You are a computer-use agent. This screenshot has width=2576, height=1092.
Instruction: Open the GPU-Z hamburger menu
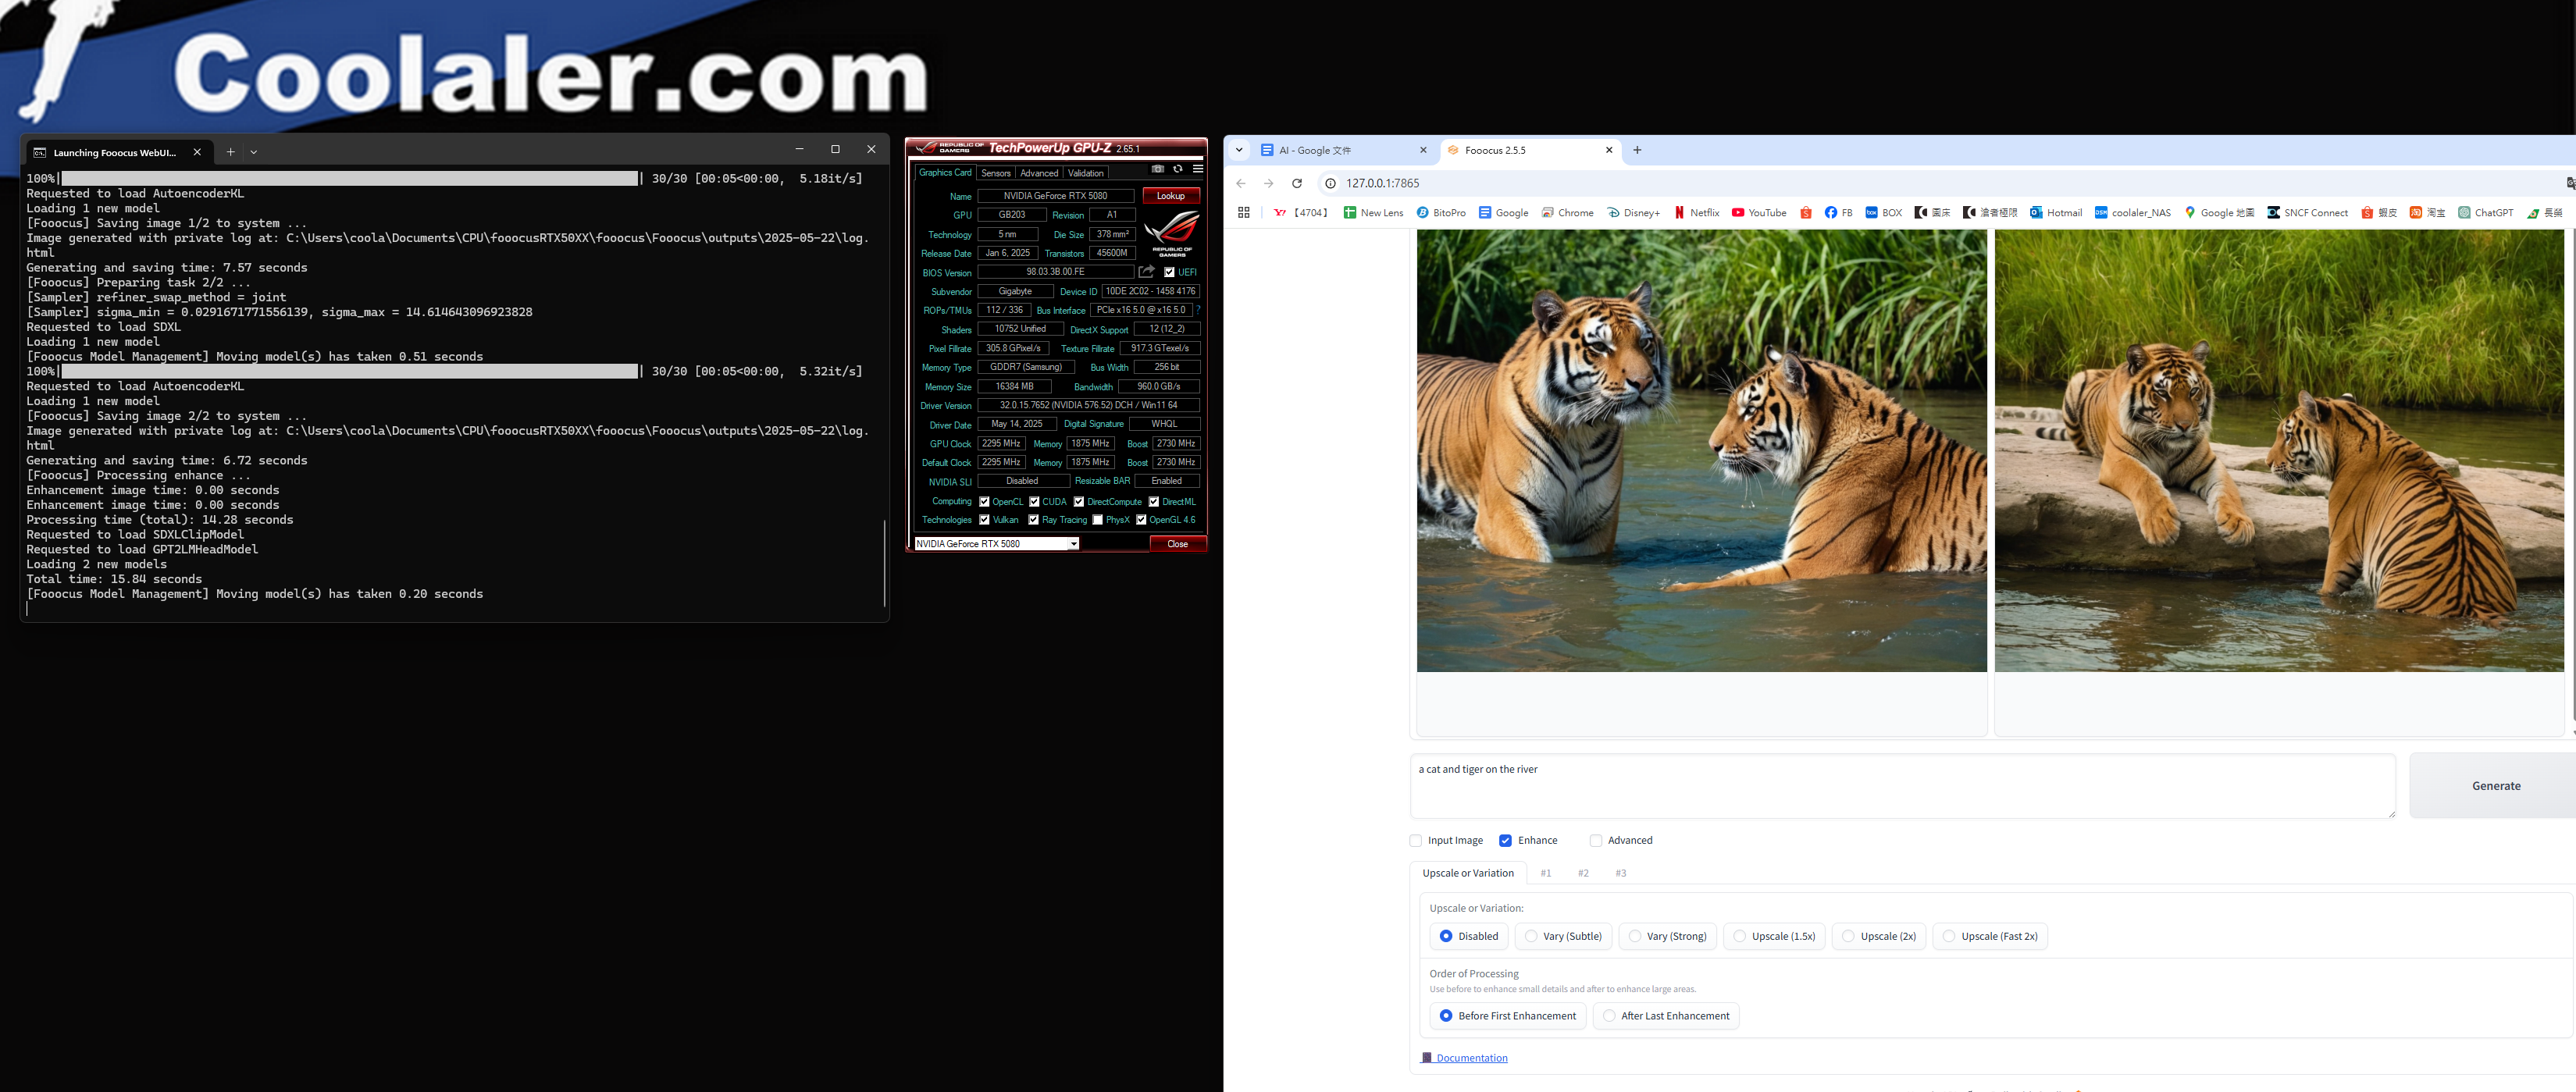click(1197, 169)
